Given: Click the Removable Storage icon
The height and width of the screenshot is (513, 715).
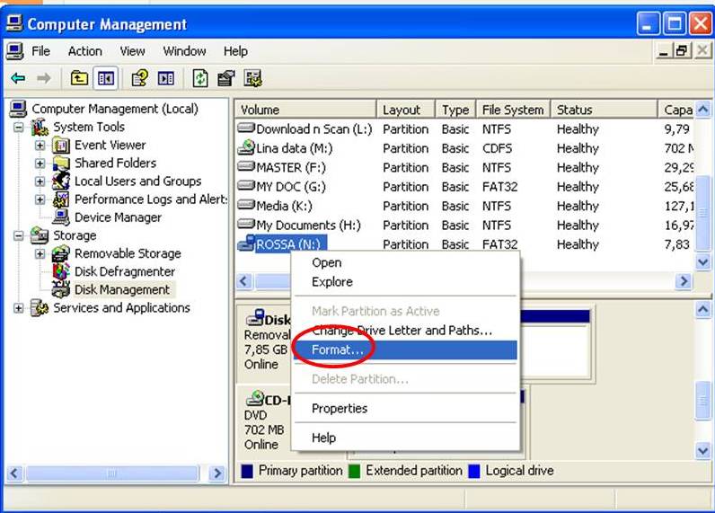Looking at the screenshot, I should 61,253.
